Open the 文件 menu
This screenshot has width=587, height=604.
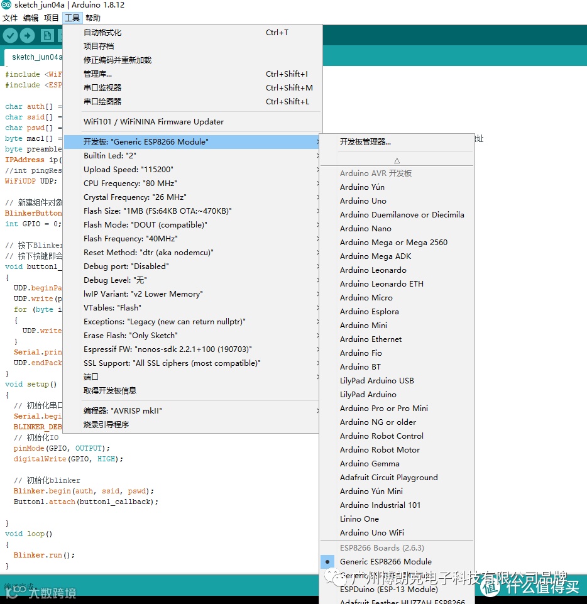coord(10,18)
